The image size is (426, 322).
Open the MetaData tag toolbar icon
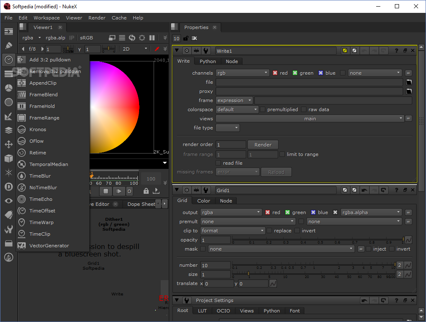(x=9, y=215)
